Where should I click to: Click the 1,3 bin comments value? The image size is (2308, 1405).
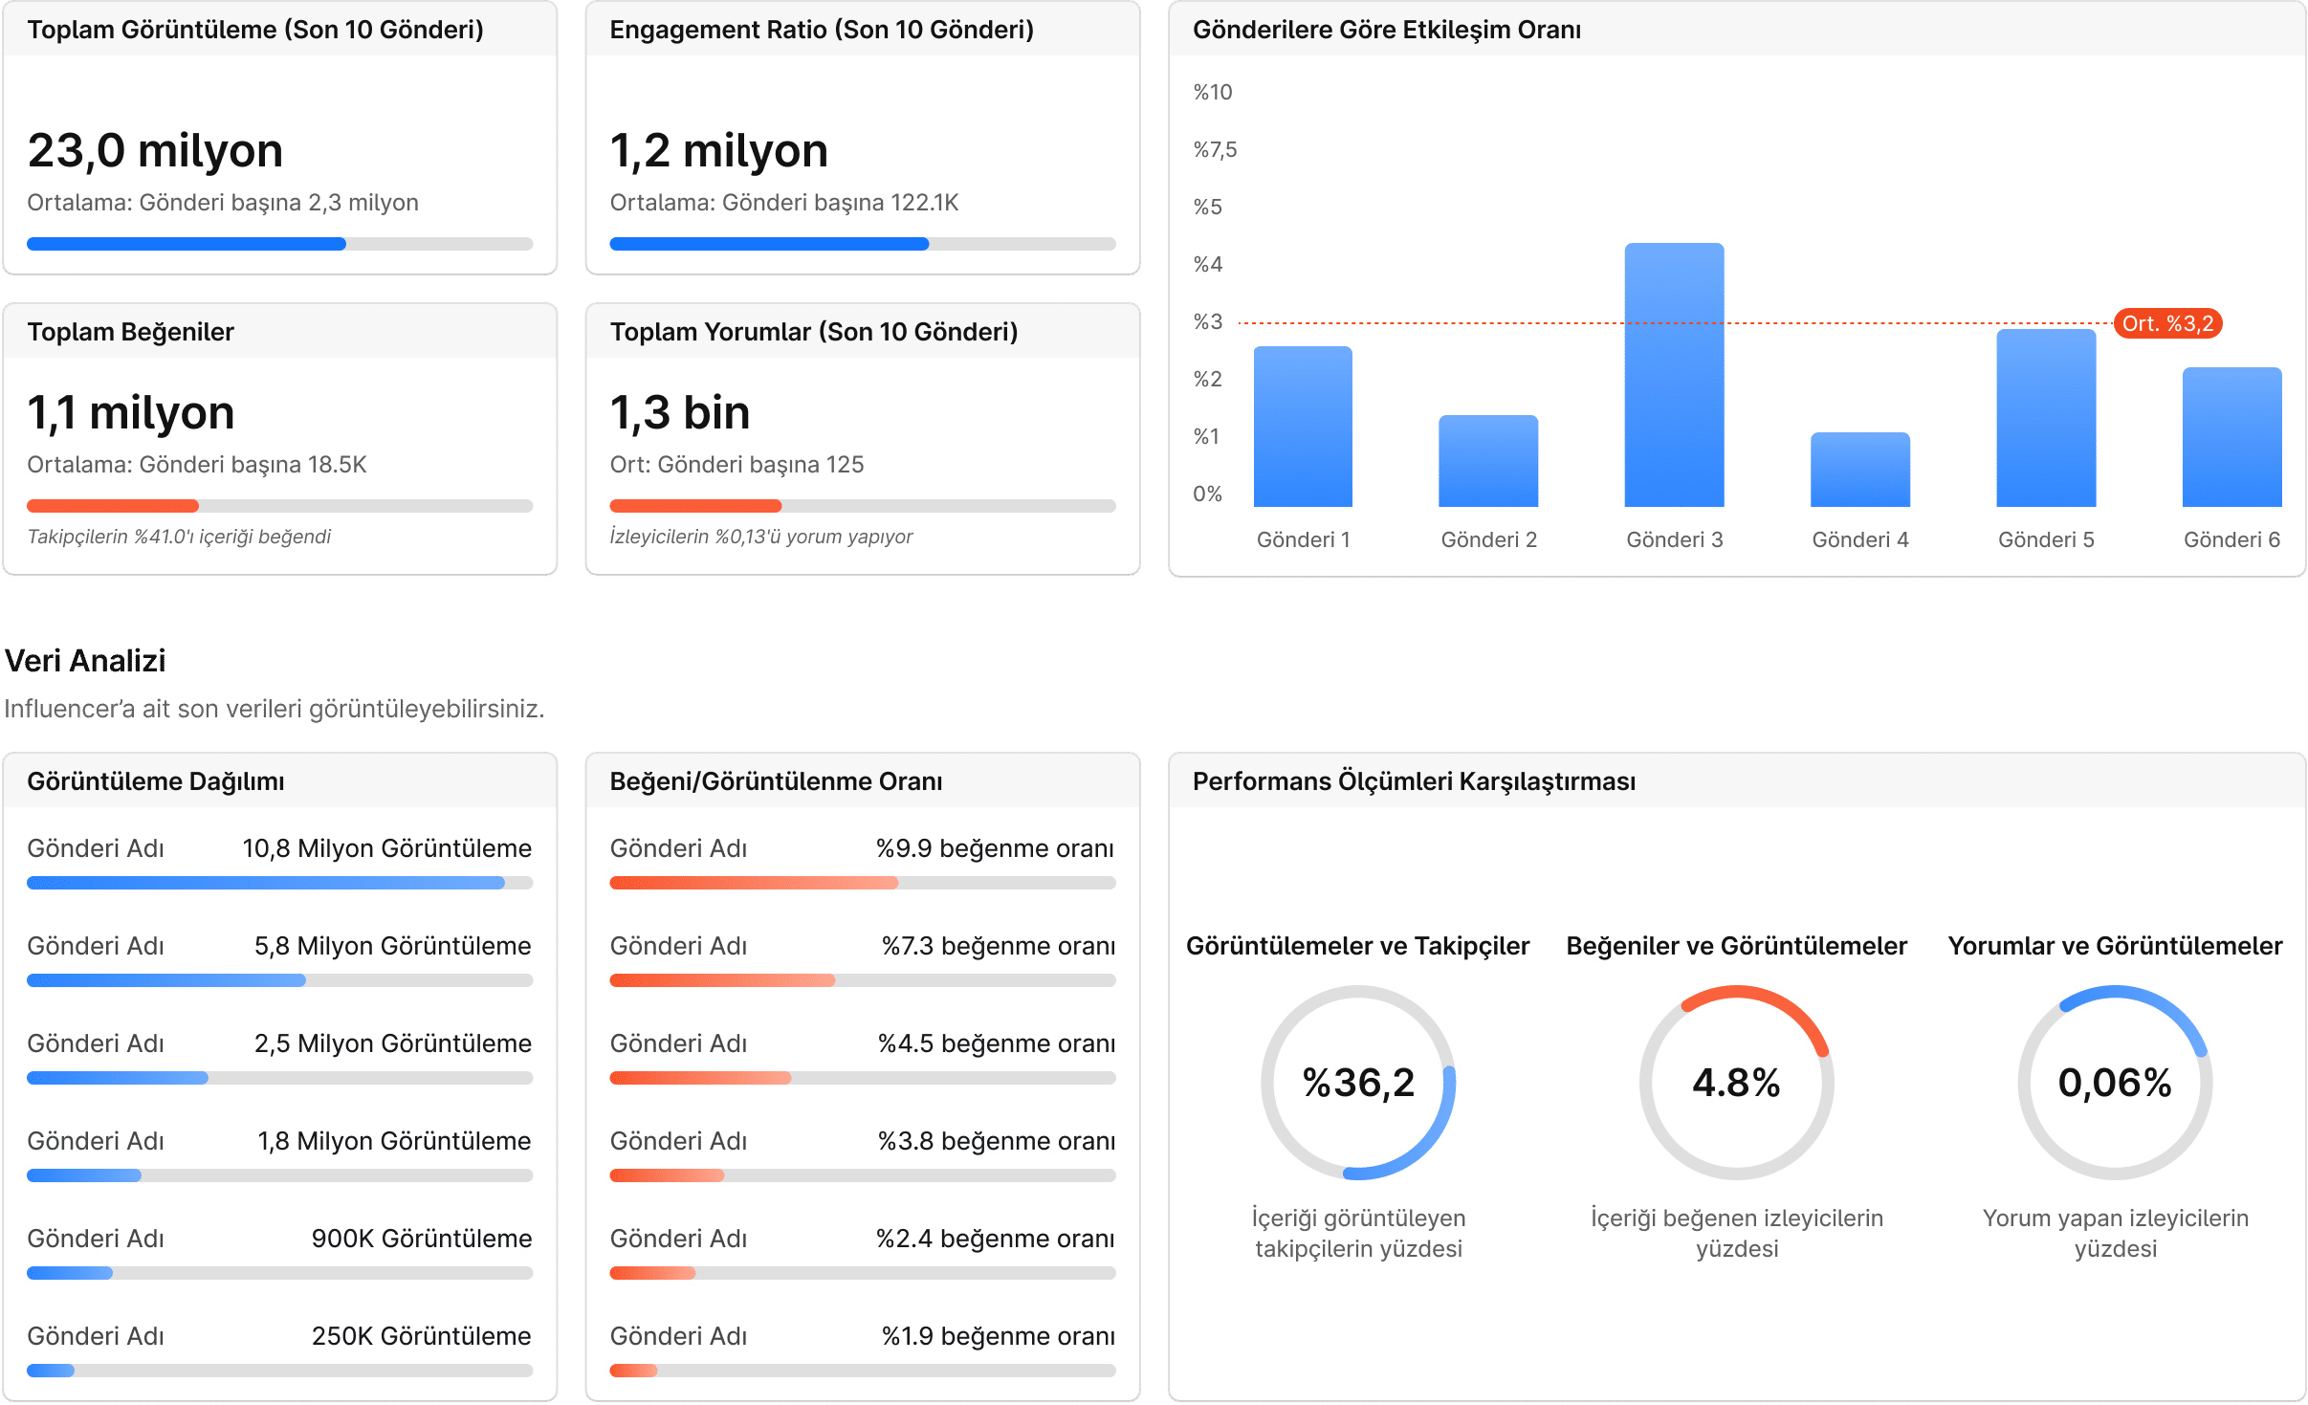click(x=679, y=413)
